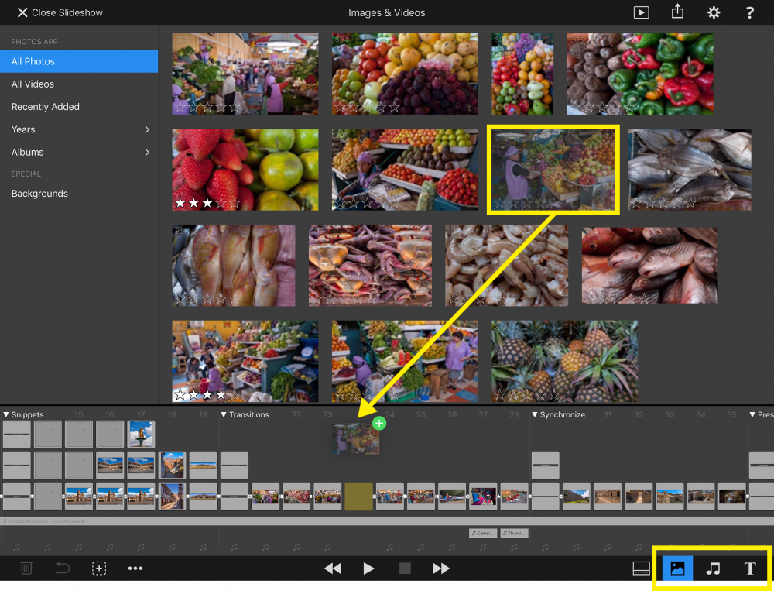Screen dimensions: 774x591
Task: Select the fountain statue thumbnail in Snippets
Action: pyautogui.click(x=141, y=434)
